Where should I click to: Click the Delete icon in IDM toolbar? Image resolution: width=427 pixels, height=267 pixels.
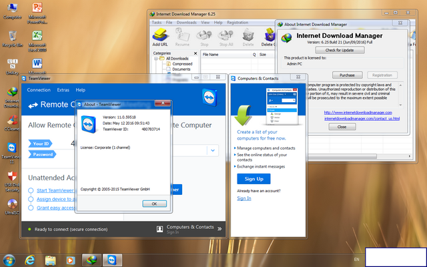point(248,37)
